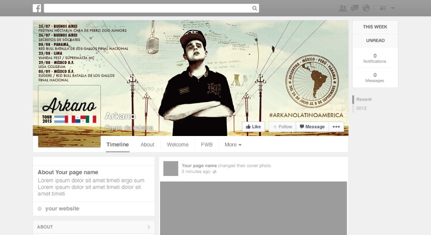Viewport: 431px width, 235px height.
Task: Open the three-dots page actions menu
Action: (336, 127)
